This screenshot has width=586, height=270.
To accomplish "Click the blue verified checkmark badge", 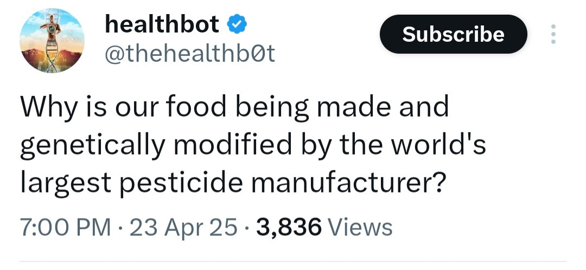I will tap(237, 24).
